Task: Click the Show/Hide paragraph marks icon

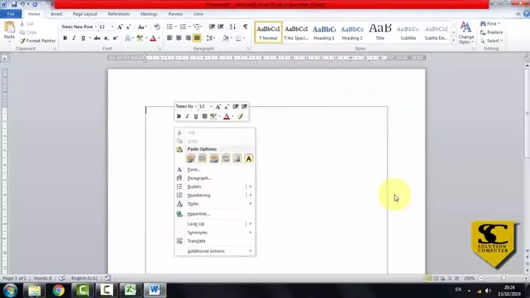Action: pyautogui.click(x=246, y=27)
